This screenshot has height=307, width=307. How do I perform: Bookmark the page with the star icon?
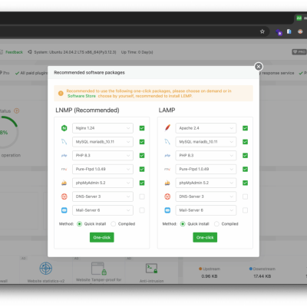[262, 31]
